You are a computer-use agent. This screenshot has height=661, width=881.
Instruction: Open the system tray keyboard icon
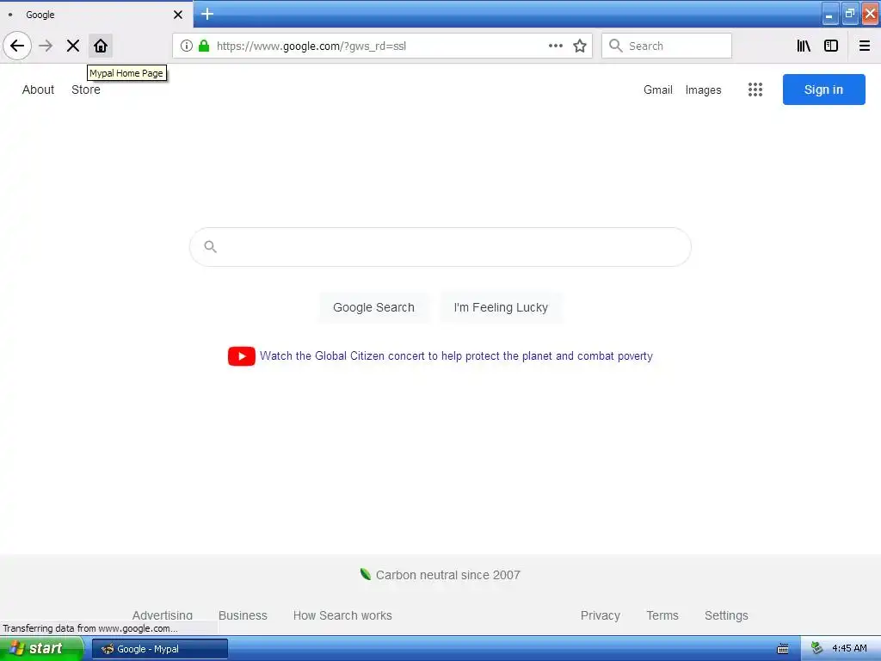coord(783,649)
